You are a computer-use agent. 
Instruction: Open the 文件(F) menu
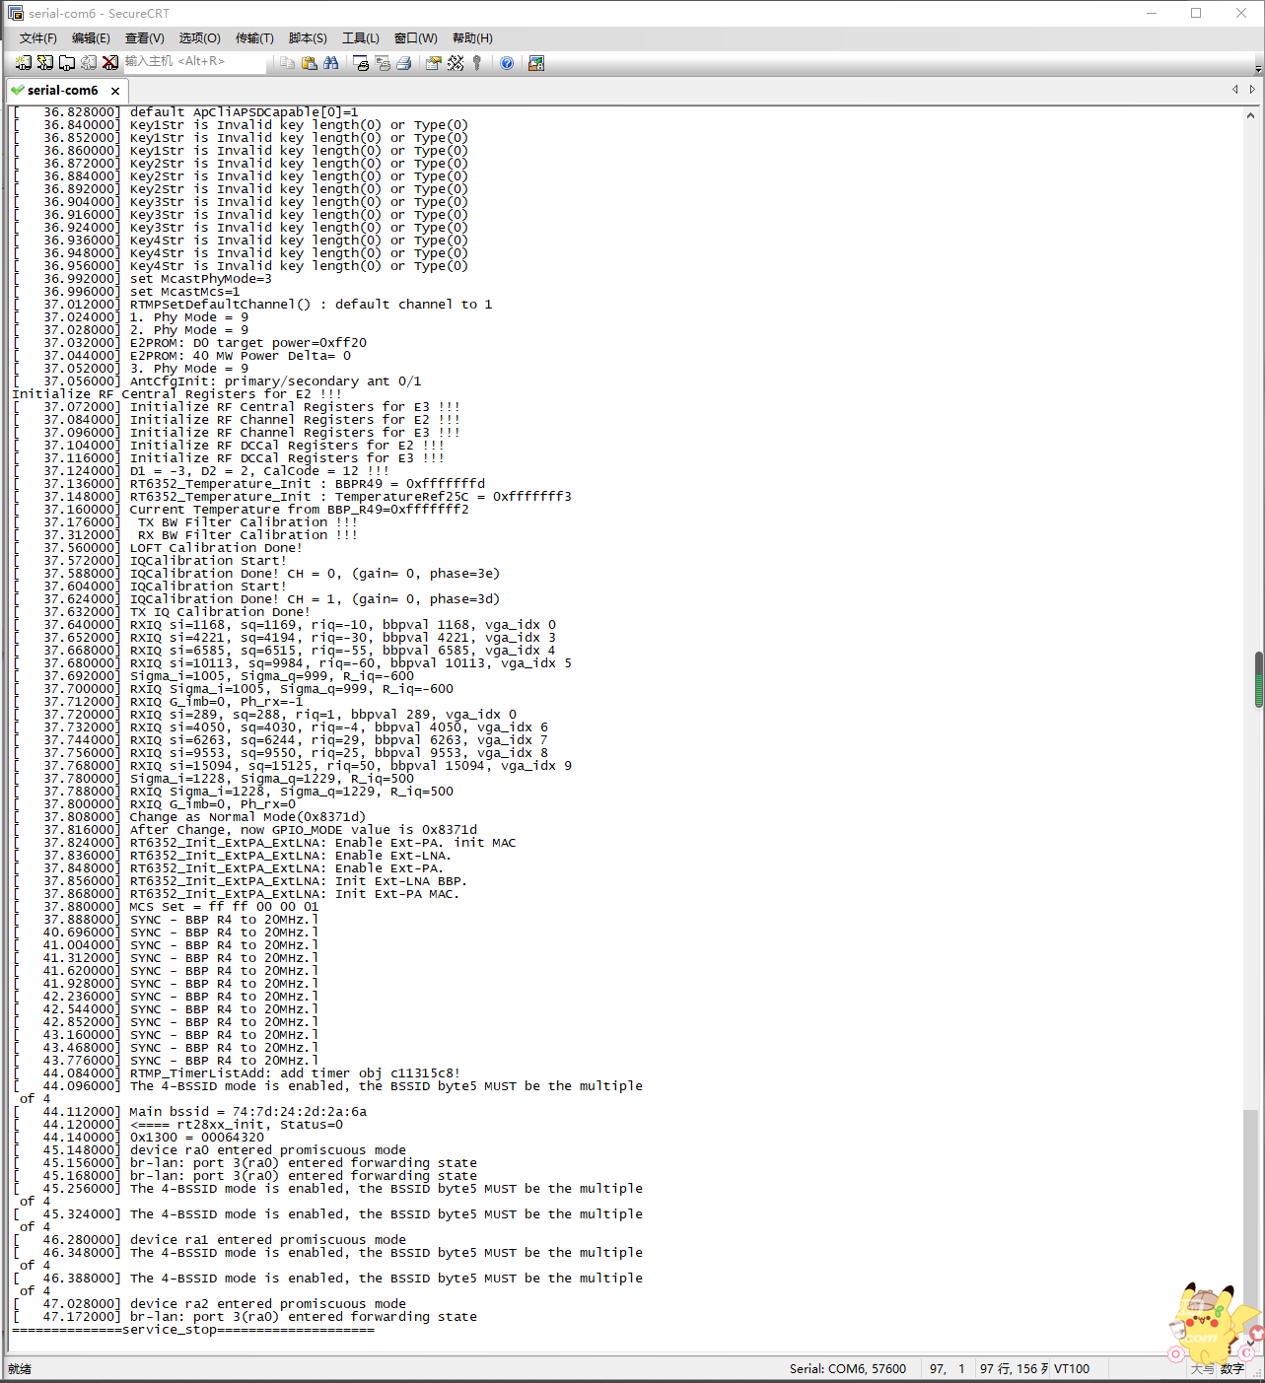[x=38, y=38]
